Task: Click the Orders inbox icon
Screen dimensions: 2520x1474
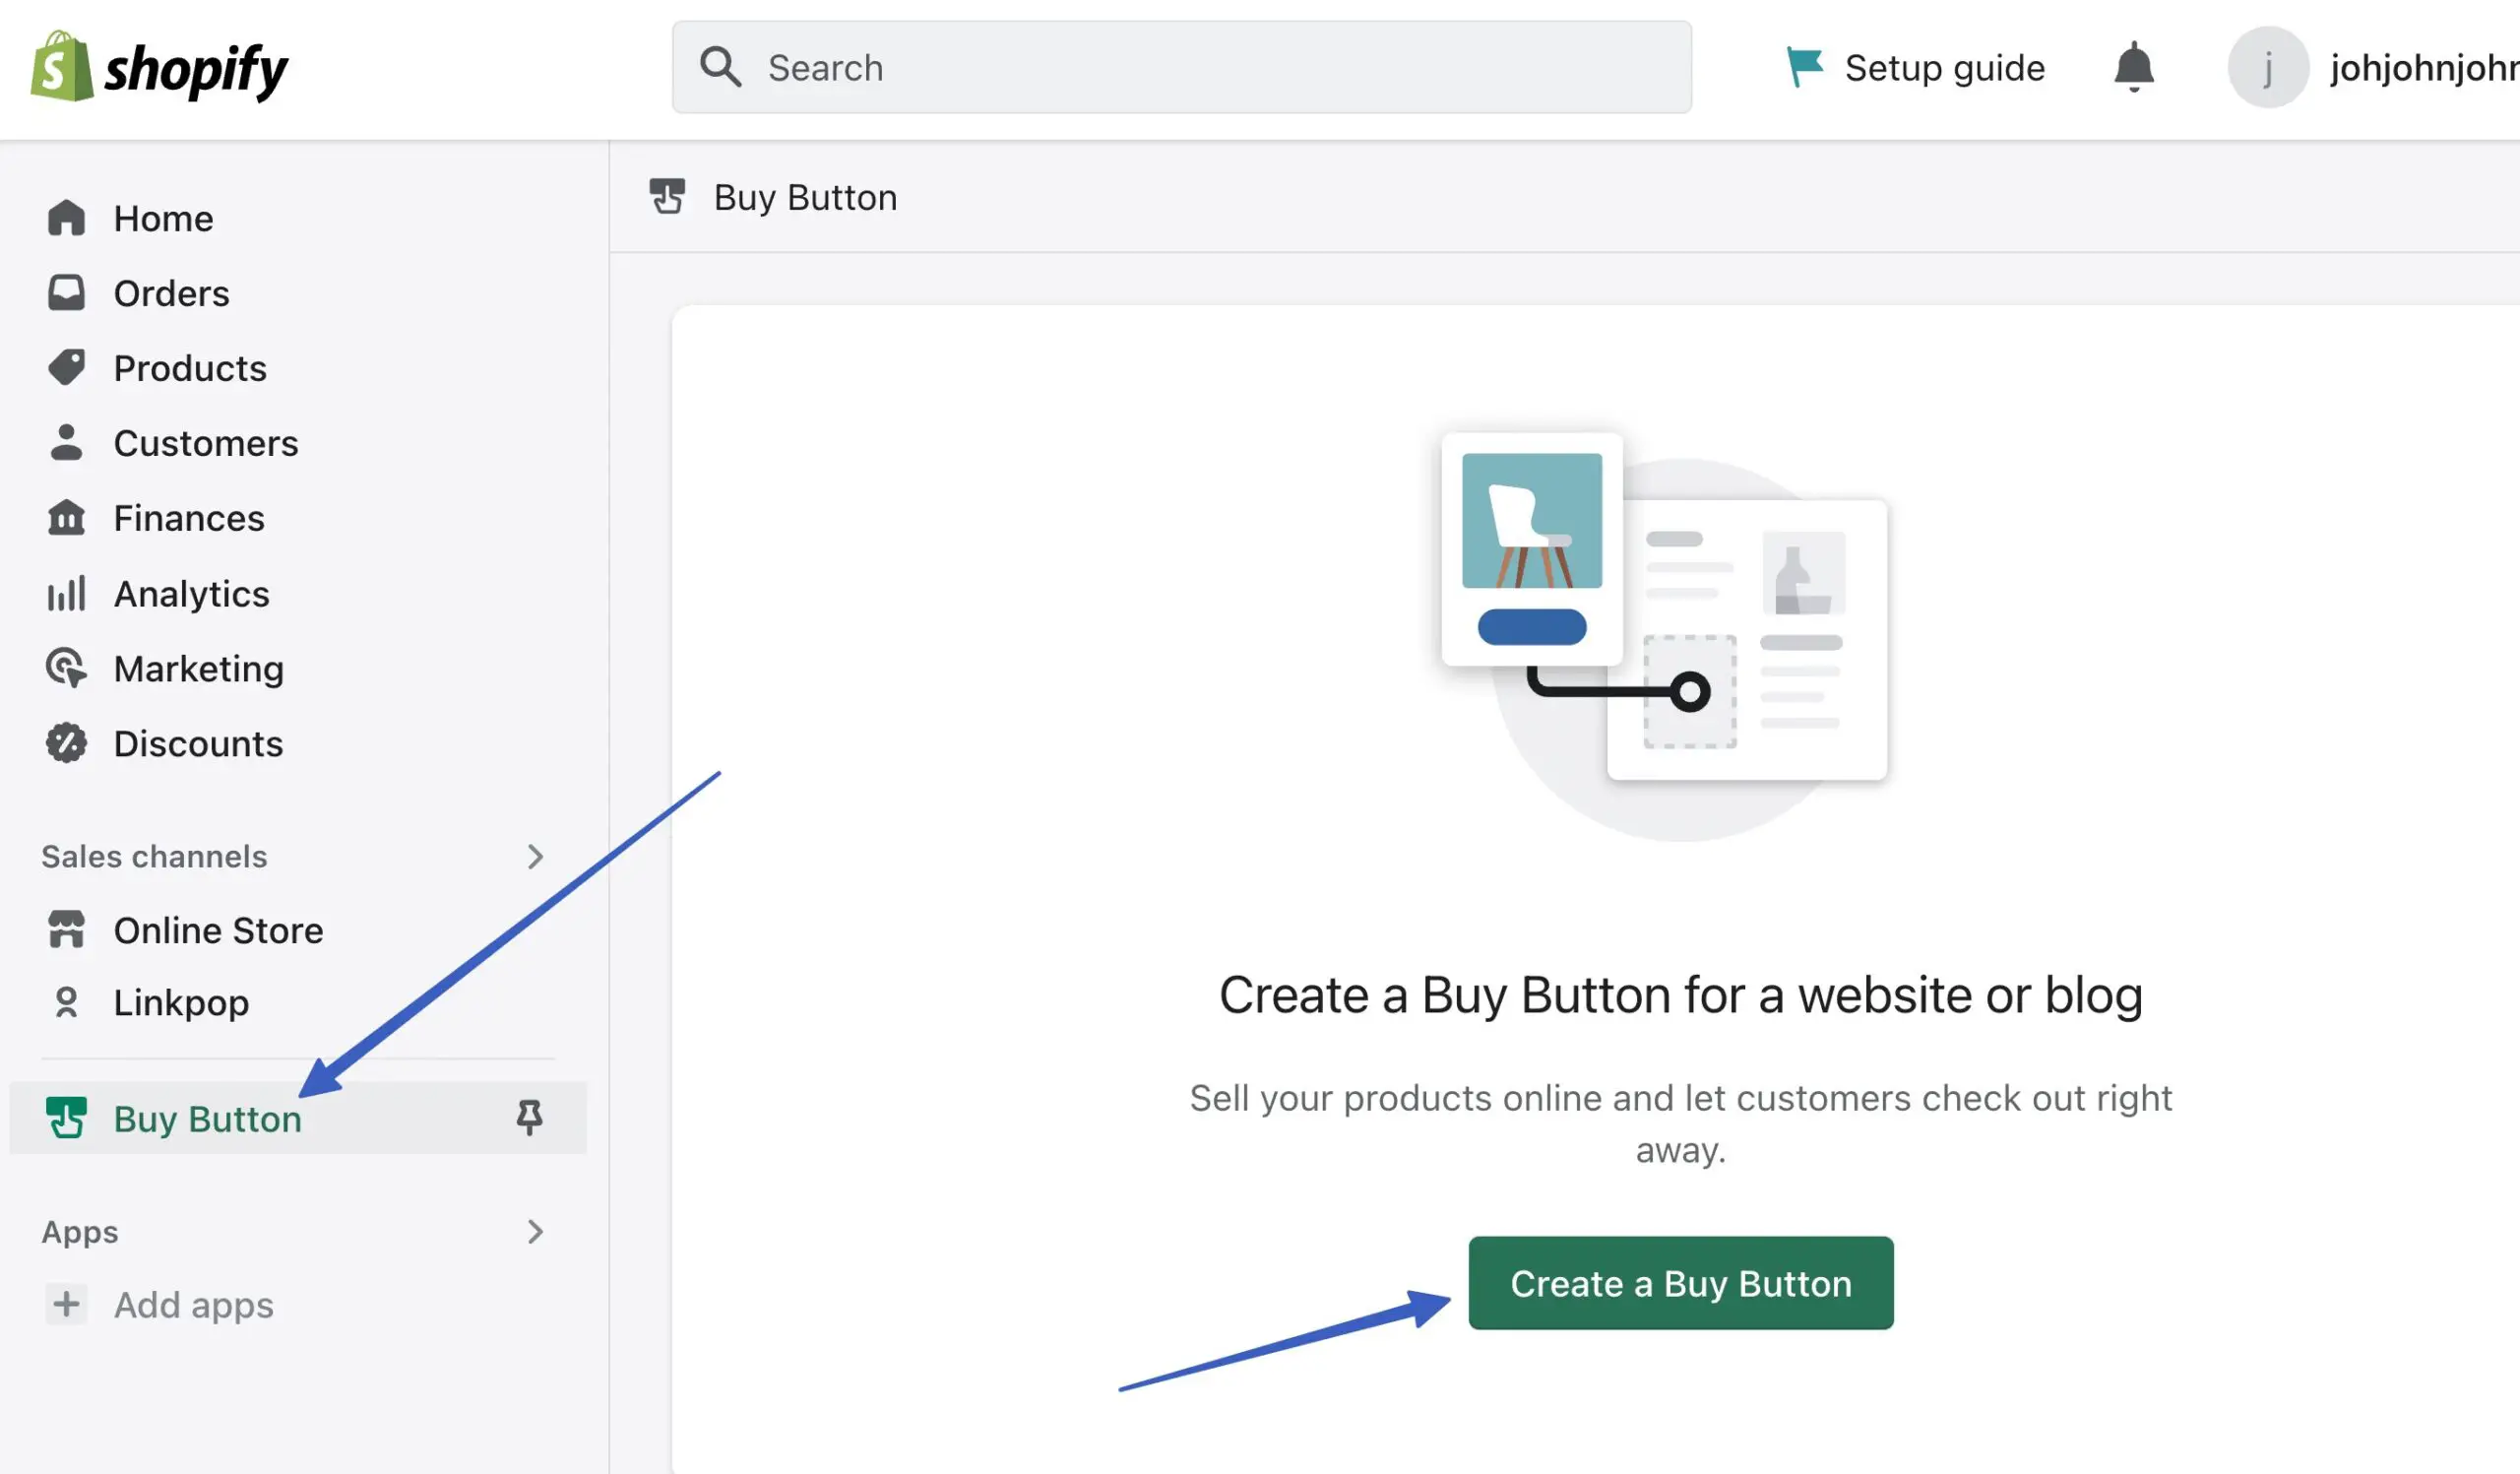Action: tap(66, 292)
